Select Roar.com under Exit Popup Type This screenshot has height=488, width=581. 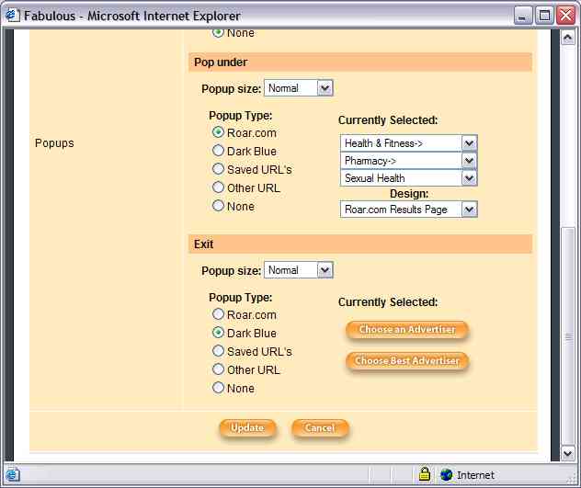(x=218, y=314)
